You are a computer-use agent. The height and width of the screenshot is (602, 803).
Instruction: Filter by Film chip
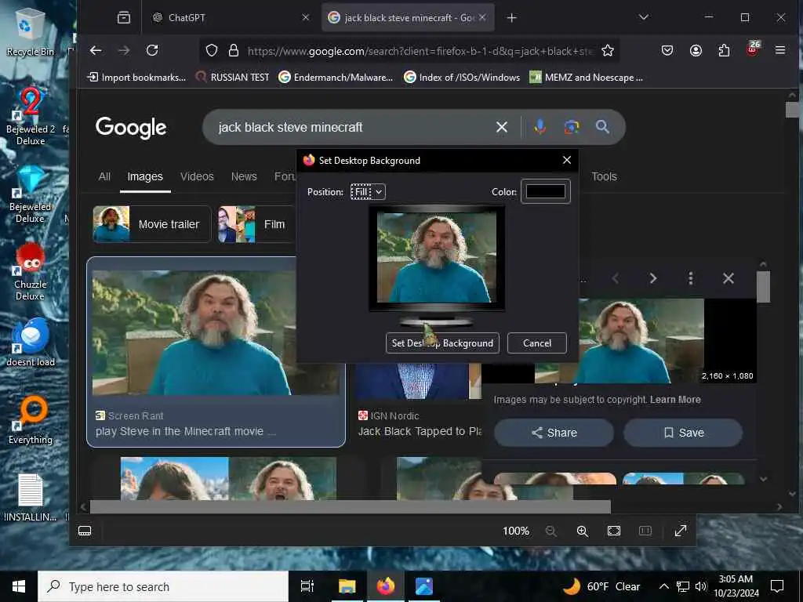coord(256,224)
